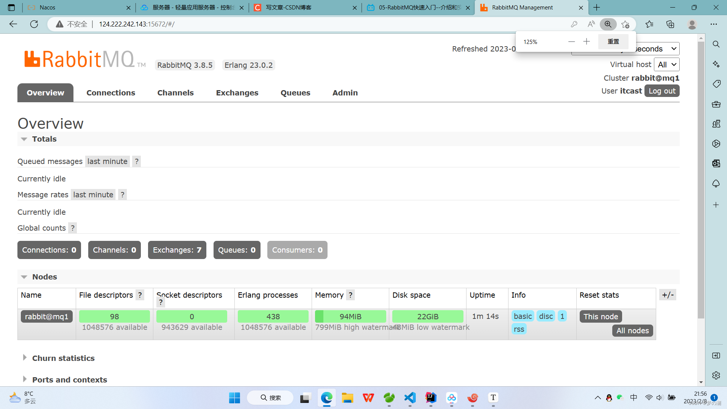This screenshot has width=727, height=409.
Task: Add page to favorites star icon
Action: 626,24
